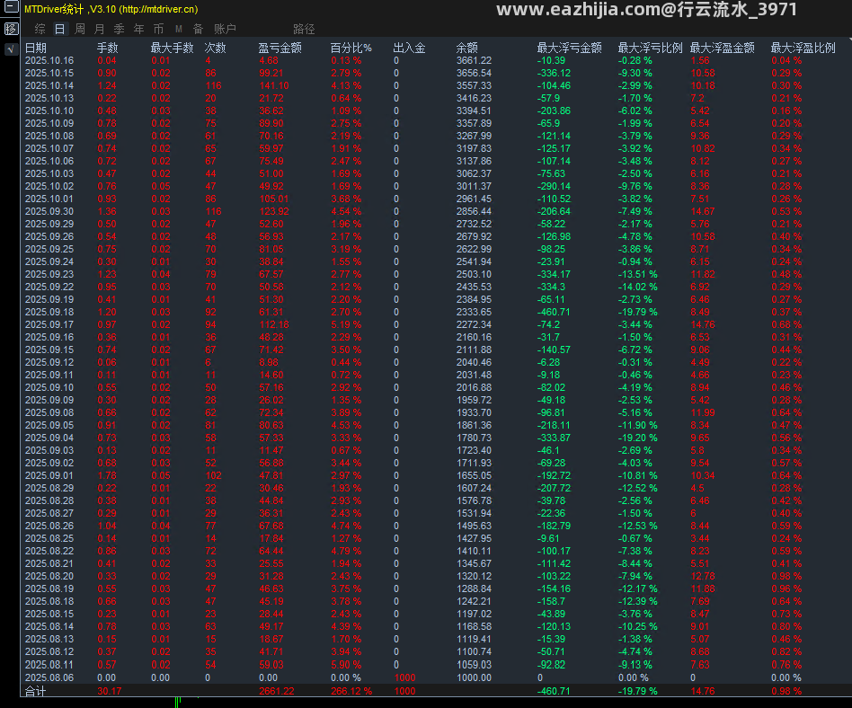Click floating profit ratio 0.96 %
Image resolution: width=852 pixels, height=708 pixels.
click(x=786, y=589)
